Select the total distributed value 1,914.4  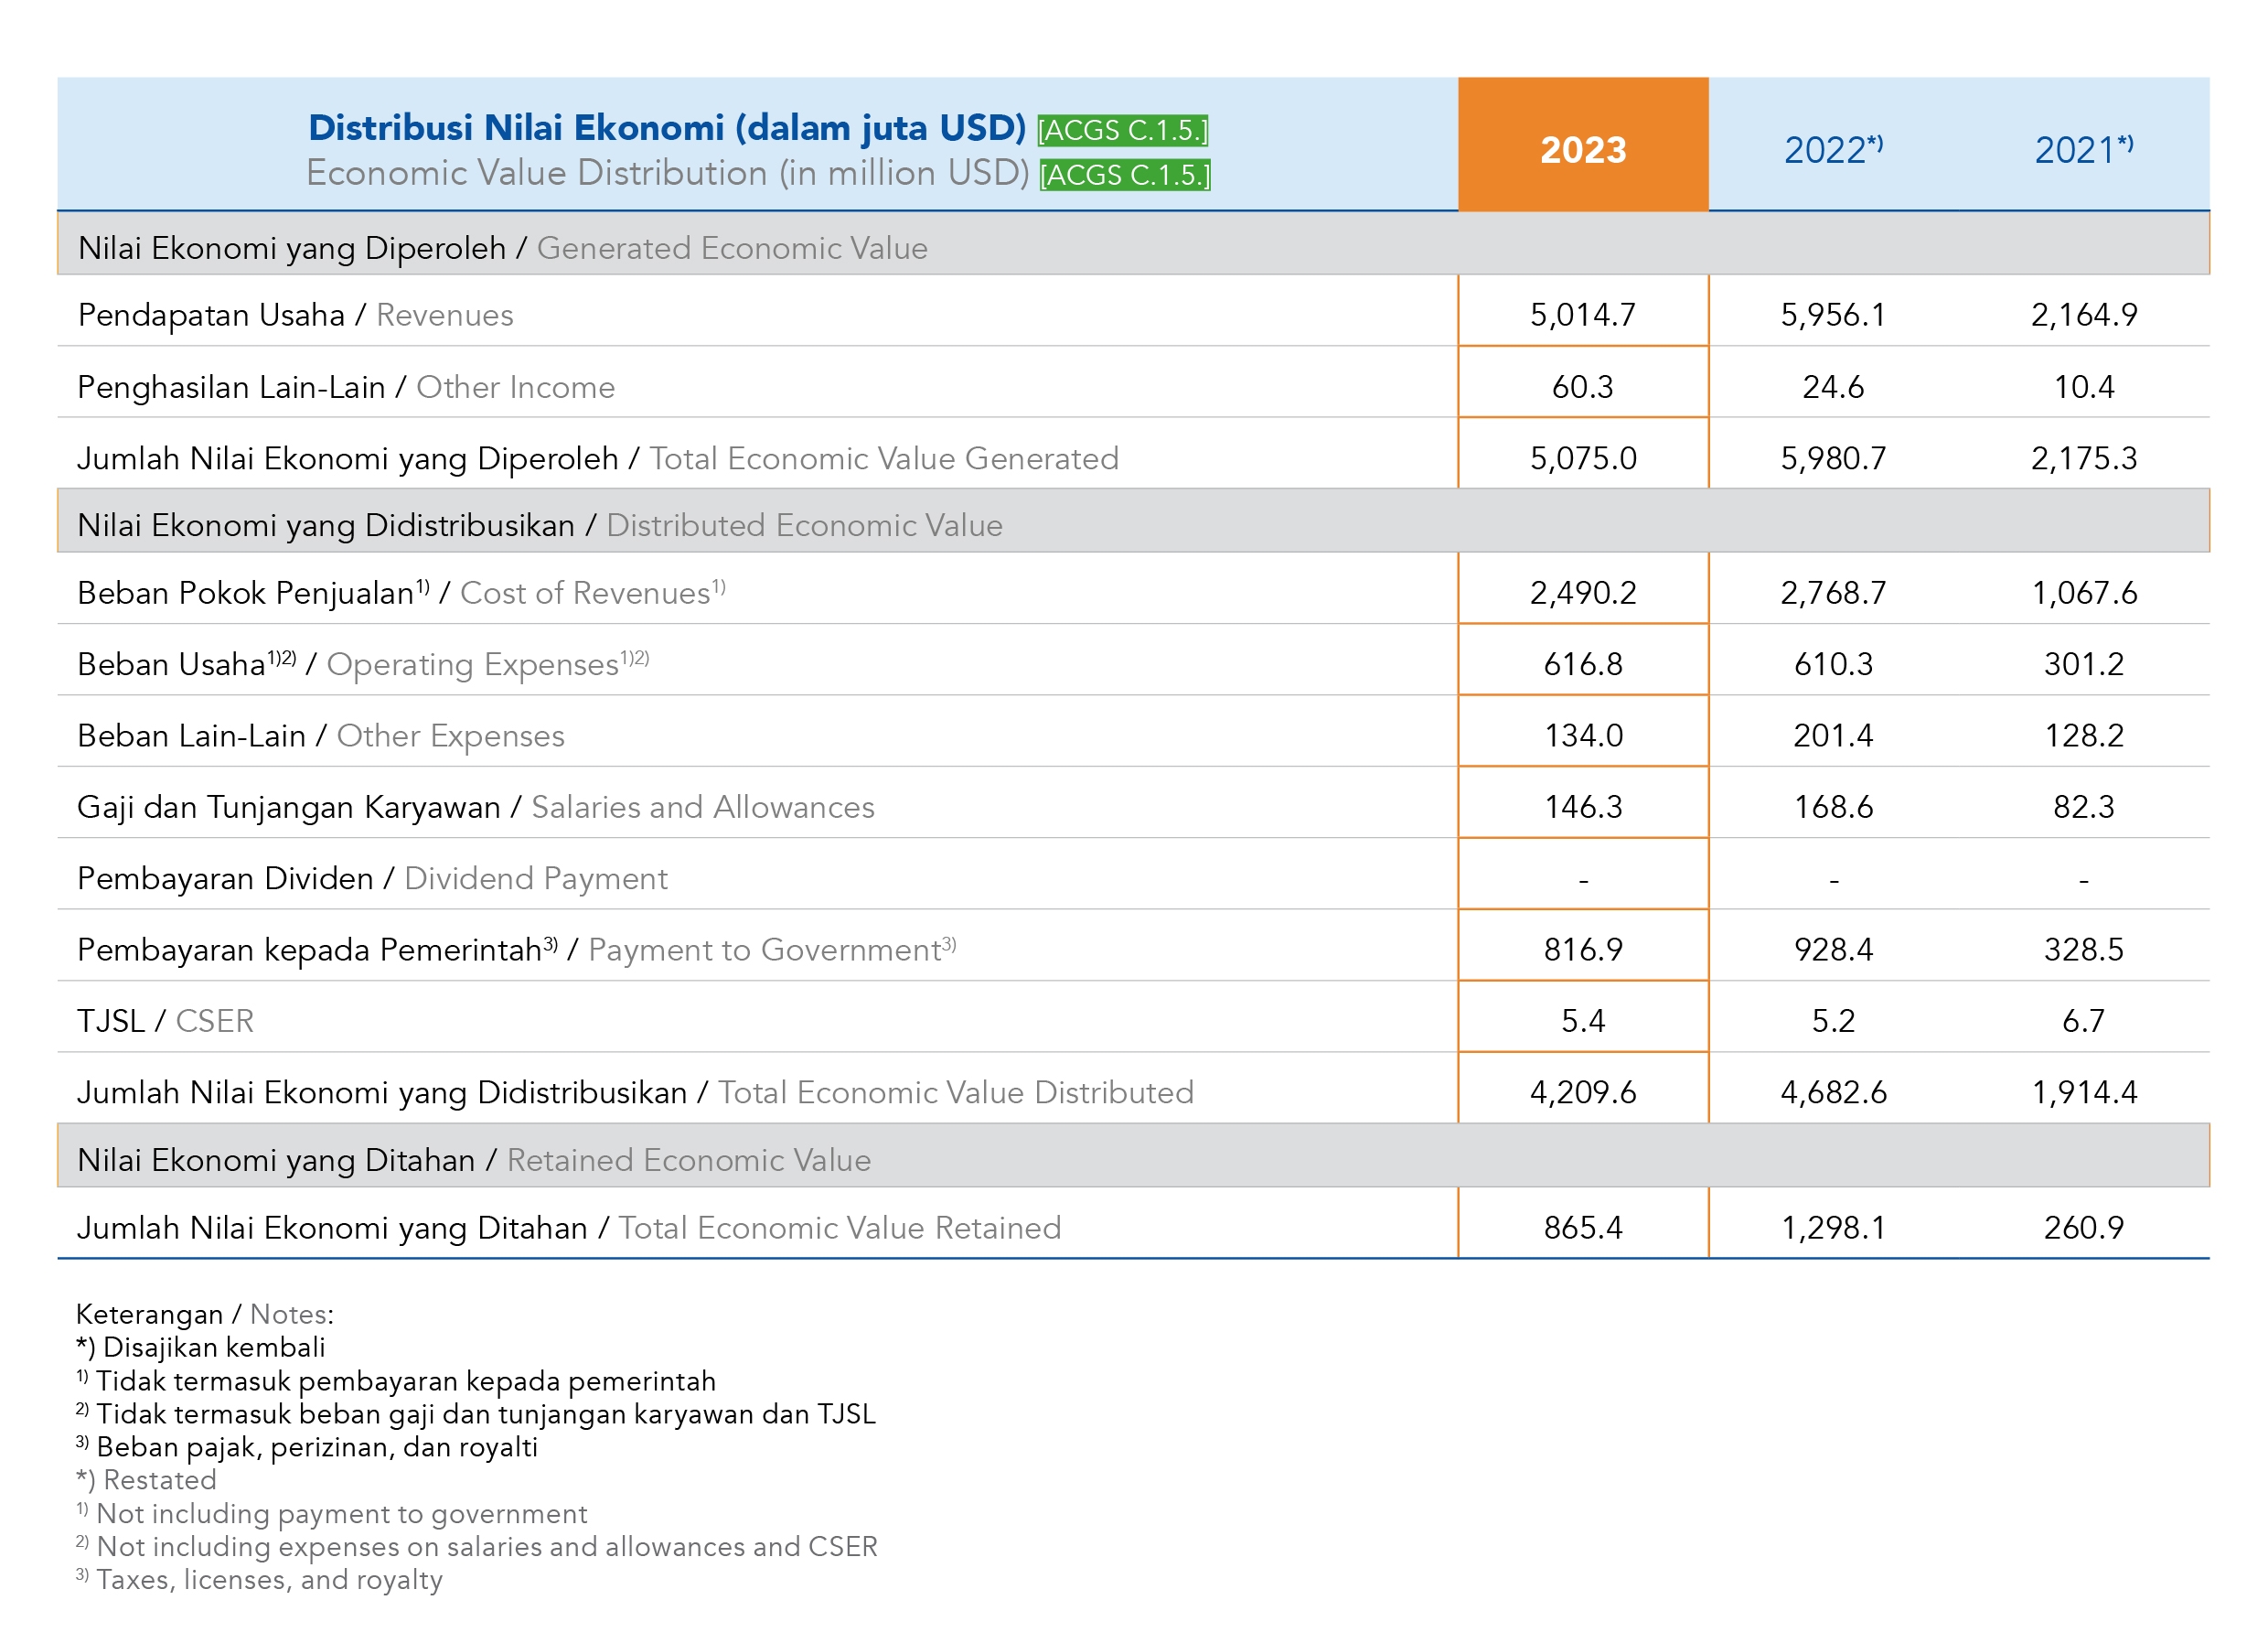[2084, 1092]
